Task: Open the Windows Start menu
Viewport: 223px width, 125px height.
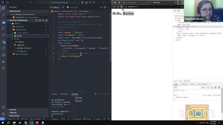Action: pos(3,123)
